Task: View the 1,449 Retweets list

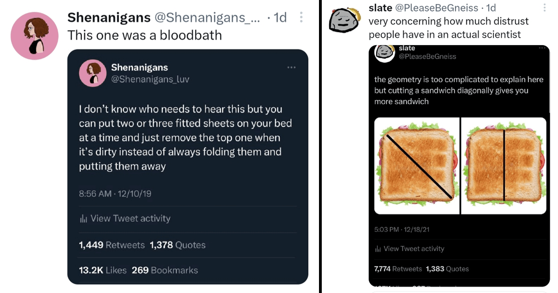Action: [112, 245]
